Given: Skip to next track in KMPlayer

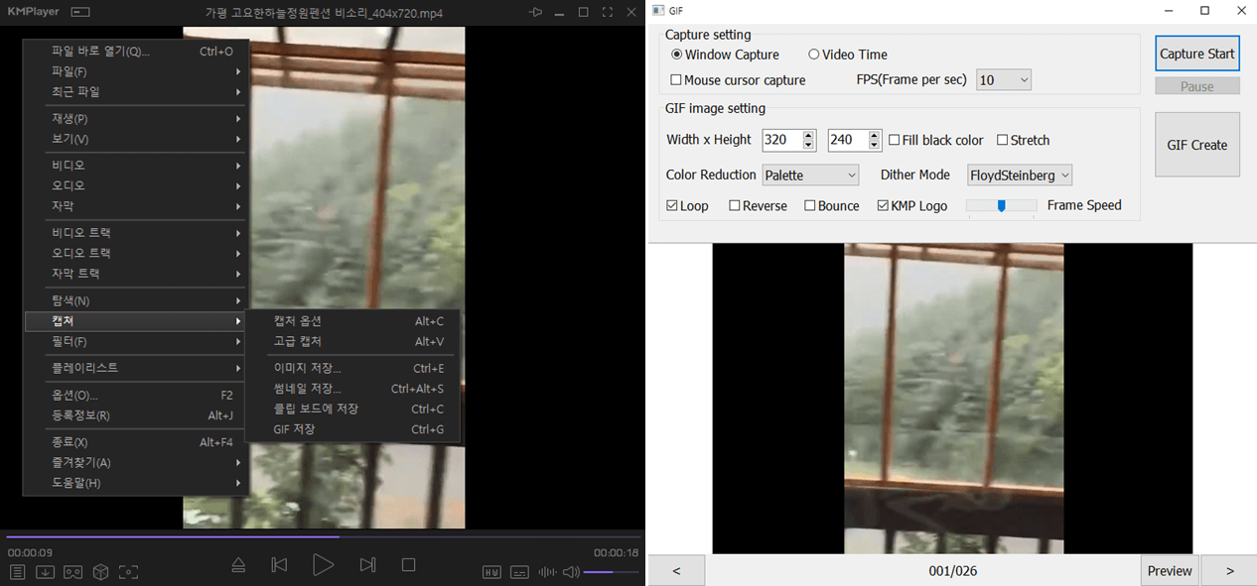Looking at the screenshot, I should tap(367, 565).
